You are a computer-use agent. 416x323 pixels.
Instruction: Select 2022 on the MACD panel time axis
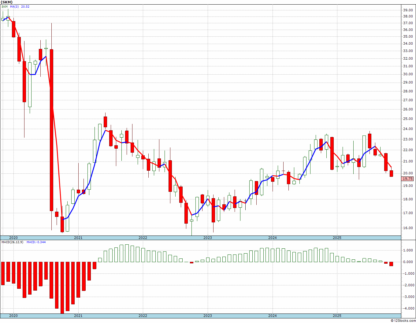pos(143,316)
